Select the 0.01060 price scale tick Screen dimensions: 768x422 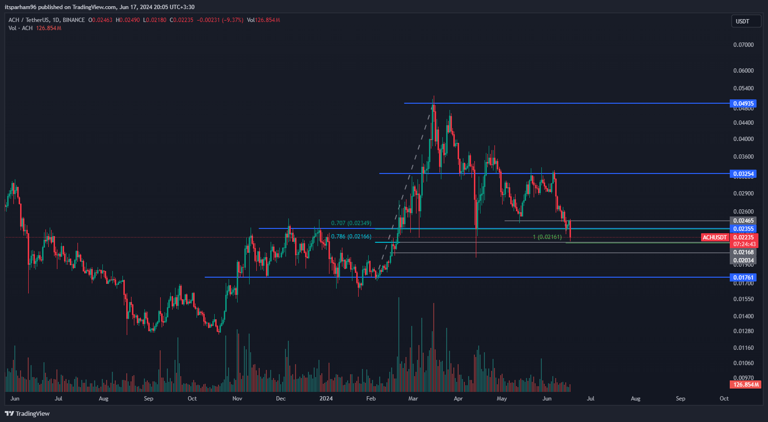point(744,363)
